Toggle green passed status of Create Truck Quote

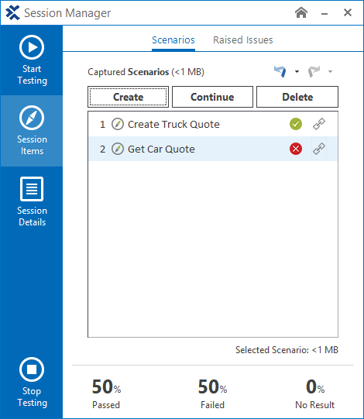coord(296,124)
